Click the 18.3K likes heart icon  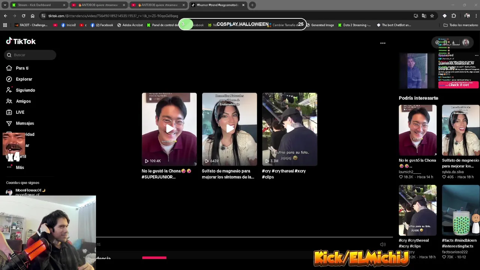pos(401,177)
